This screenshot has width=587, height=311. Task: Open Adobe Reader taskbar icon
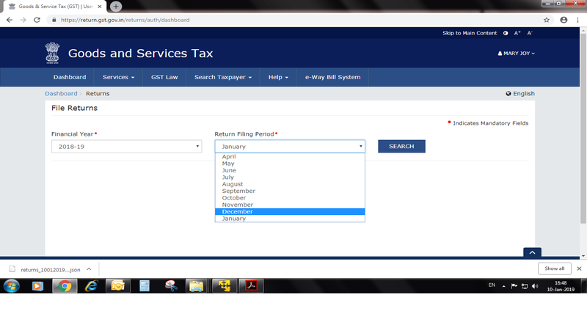(251, 286)
